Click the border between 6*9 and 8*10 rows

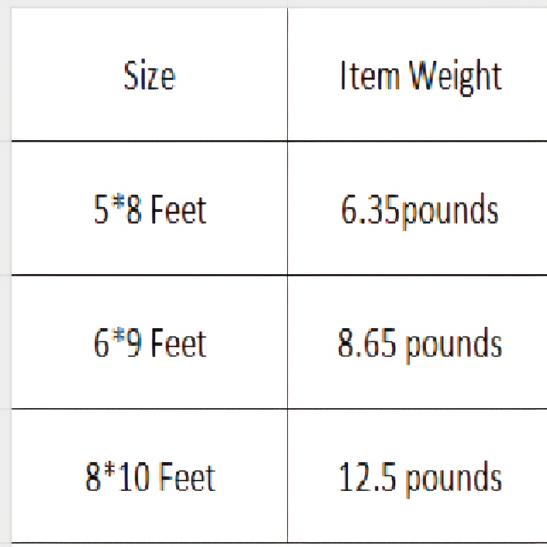tap(150, 409)
